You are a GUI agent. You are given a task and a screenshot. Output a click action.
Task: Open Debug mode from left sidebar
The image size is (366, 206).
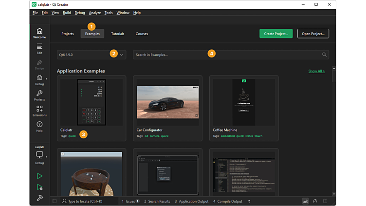point(39,80)
